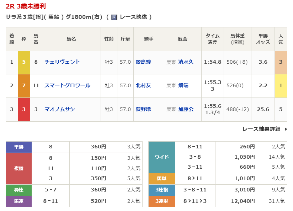
Task: View jockey 鮫島駿 page
Action: [143, 62]
